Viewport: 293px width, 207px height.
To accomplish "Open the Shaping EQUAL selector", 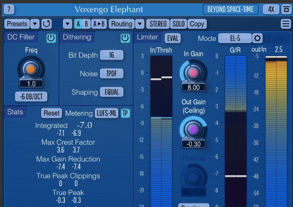I will pos(111,92).
